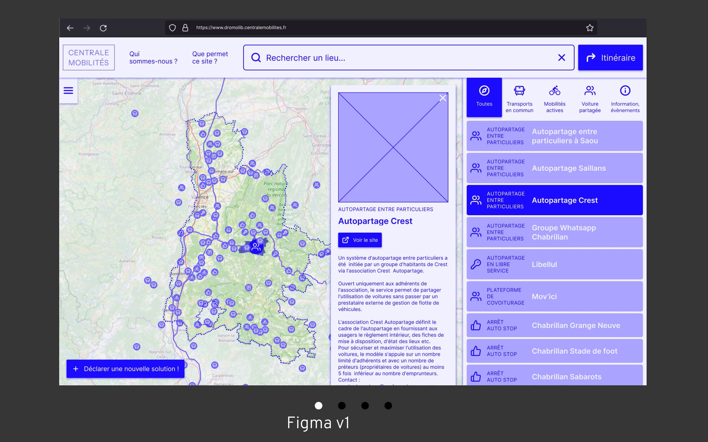Click the Voir le site button
Screen dimensions: 708x442
(x=360, y=240)
